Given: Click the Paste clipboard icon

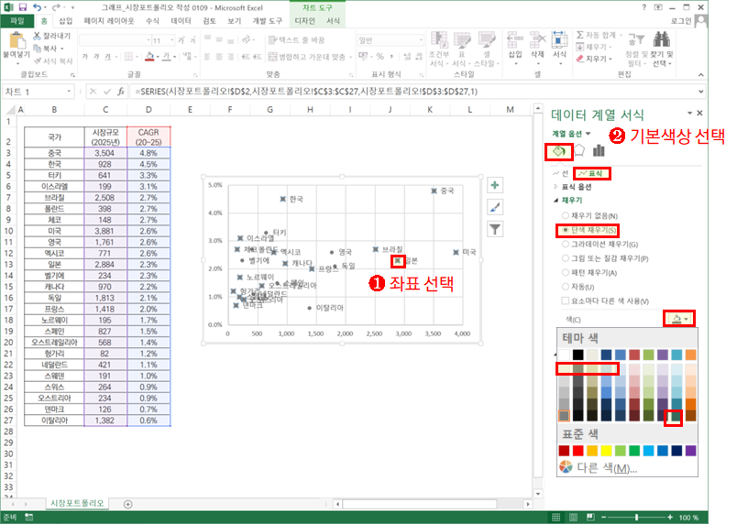Looking at the screenshot, I should point(16,40).
